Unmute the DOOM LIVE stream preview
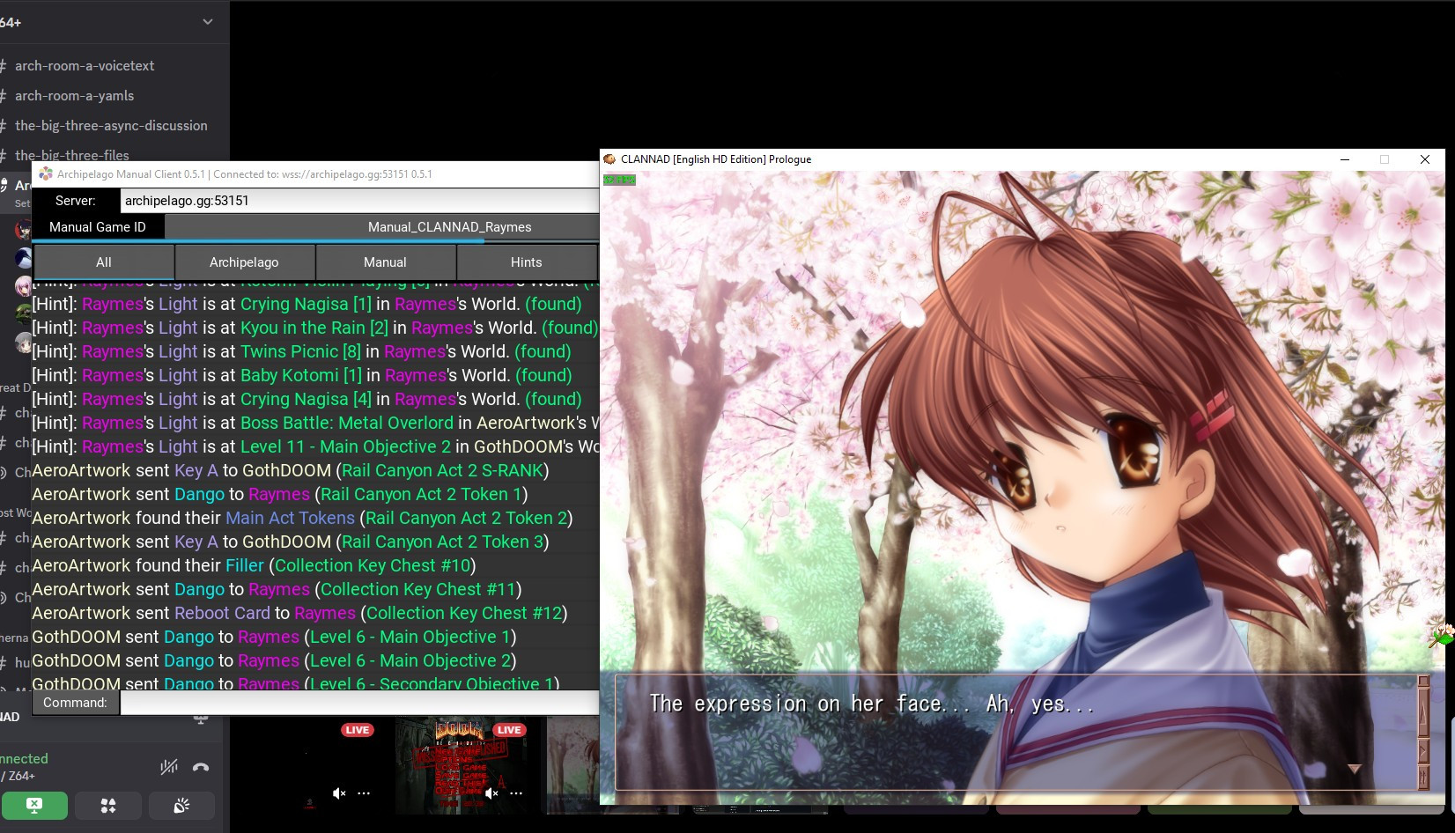Screen dimensions: 1455x833 pos(491,793)
